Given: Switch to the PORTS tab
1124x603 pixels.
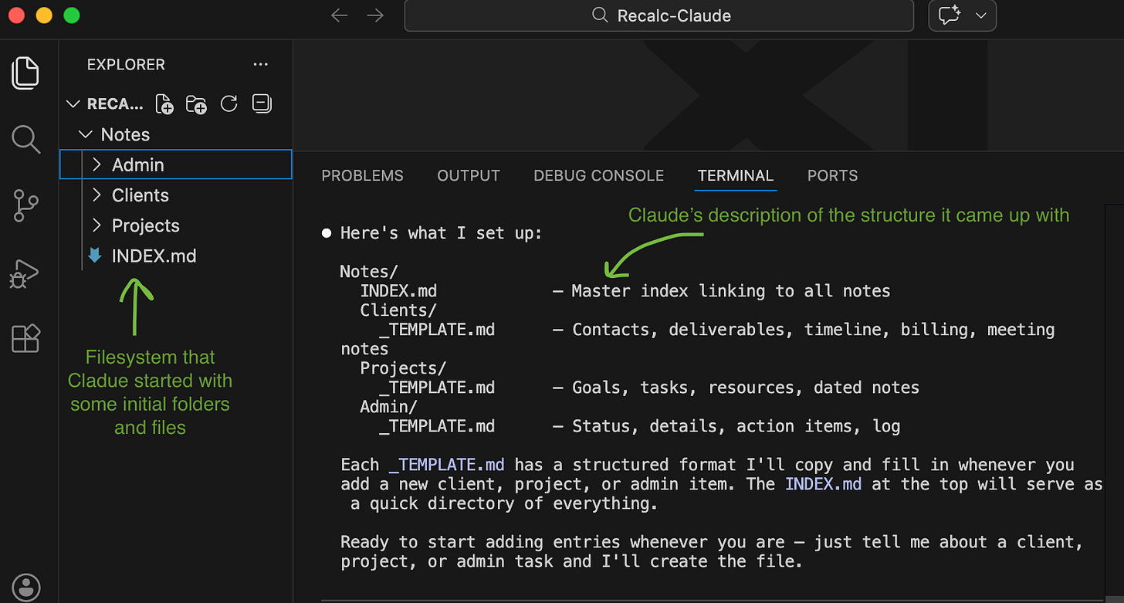Looking at the screenshot, I should pos(832,176).
